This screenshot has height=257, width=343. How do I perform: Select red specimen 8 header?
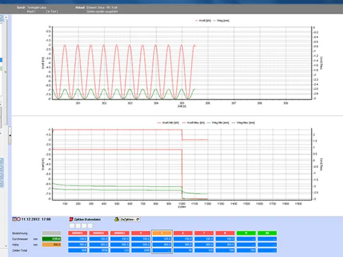225,233
